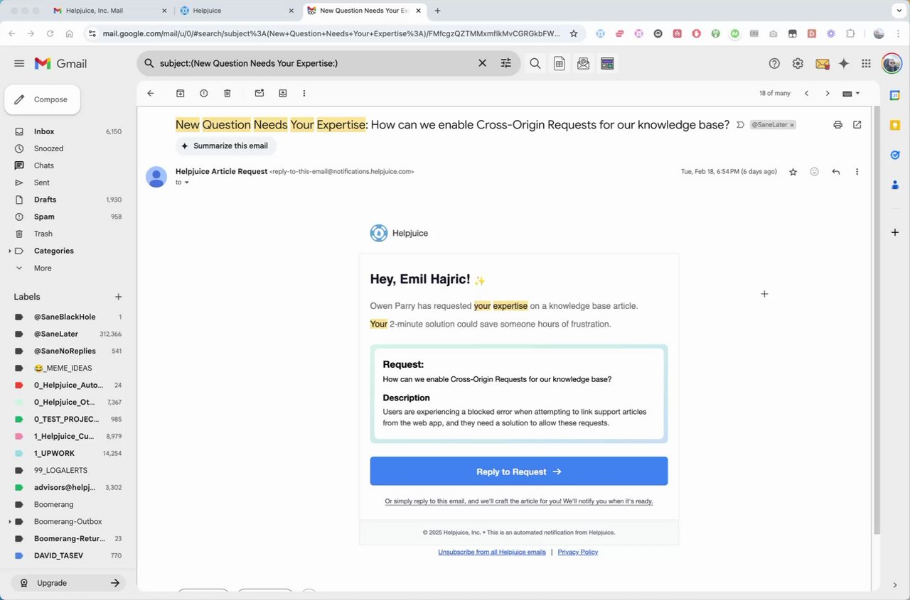Open message More options dots
Image resolution: width=910 pixels, height=600 pixels.
pyautogui.click(x=857, y=172)
